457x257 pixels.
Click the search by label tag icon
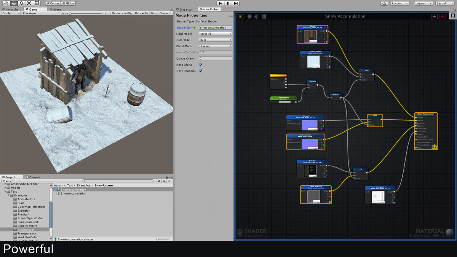164,181
